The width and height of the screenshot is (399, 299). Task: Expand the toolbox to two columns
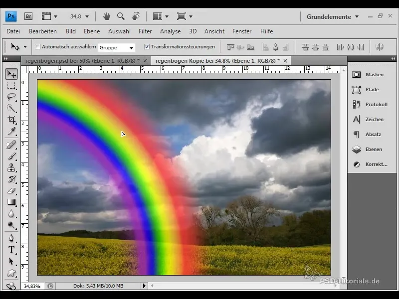pyautogui.click(x=5, y=58)
